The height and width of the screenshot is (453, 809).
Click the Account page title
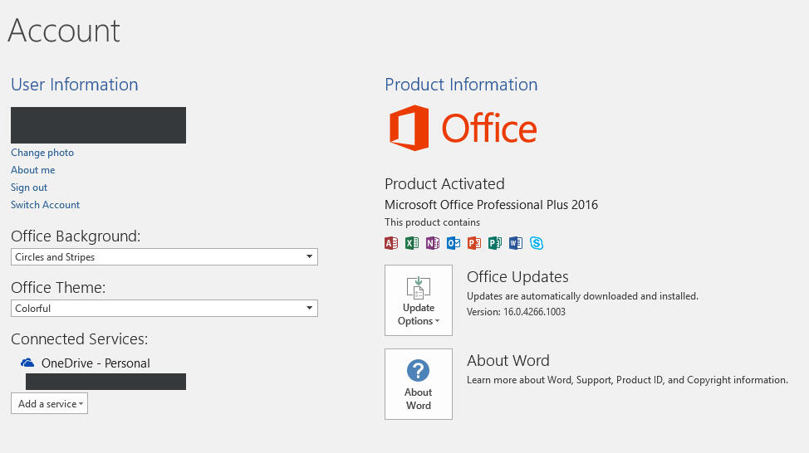pos(64,31)
